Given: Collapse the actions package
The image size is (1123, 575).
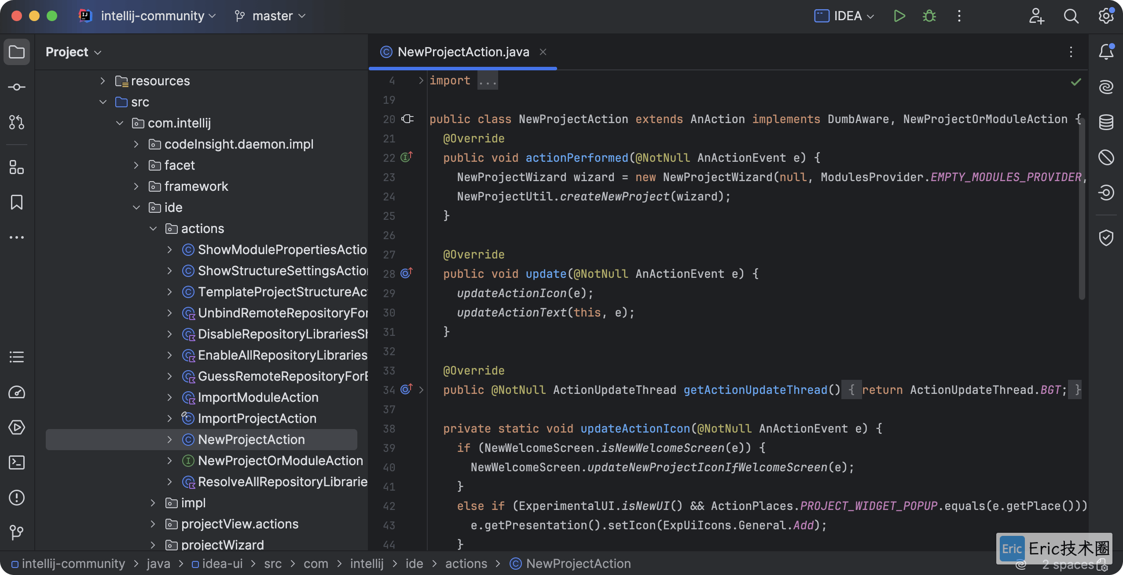Looking at the screenshot, I should (x=153, y=229).
